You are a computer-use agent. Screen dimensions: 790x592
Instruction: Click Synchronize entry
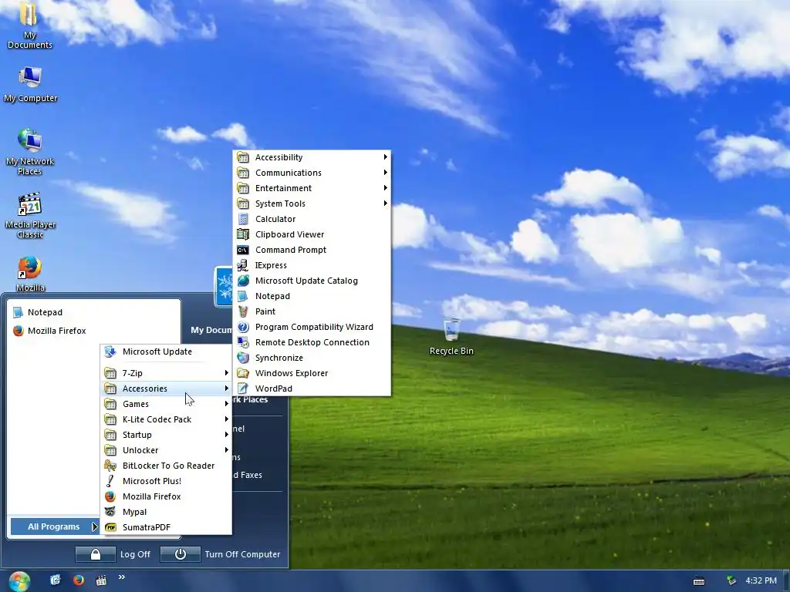coord(312,358)
